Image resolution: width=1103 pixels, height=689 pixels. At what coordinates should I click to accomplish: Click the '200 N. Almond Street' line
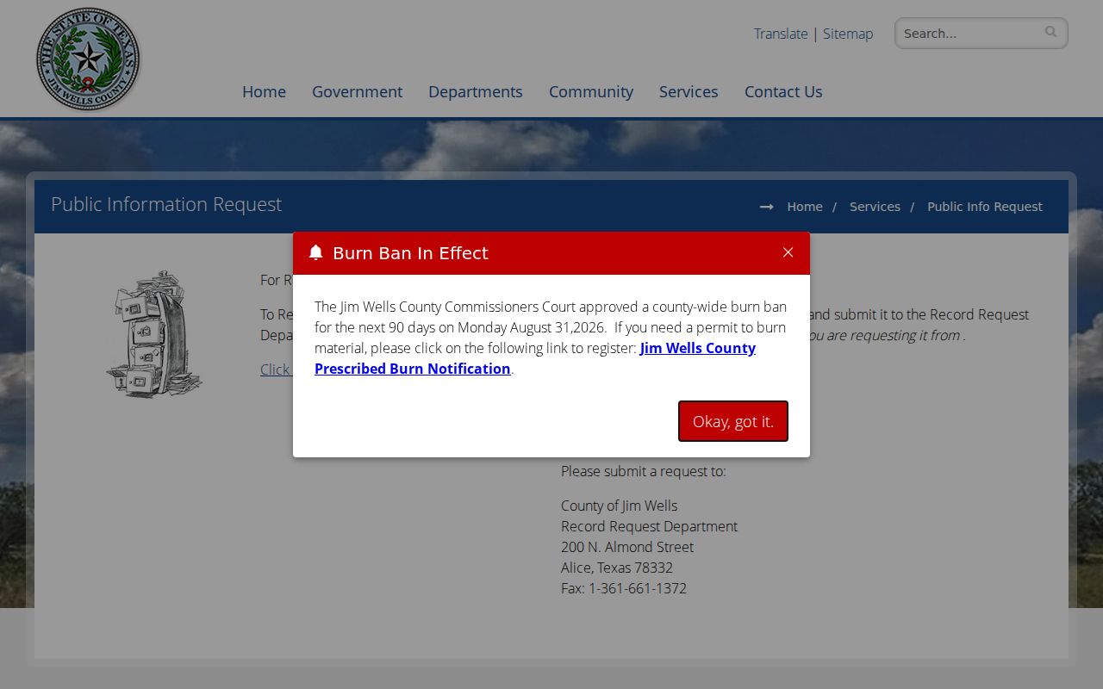point(627,547)
